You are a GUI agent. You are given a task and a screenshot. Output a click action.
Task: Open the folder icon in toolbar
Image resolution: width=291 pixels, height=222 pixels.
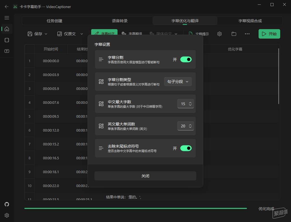pyautogui.click(x=234, y=34)
